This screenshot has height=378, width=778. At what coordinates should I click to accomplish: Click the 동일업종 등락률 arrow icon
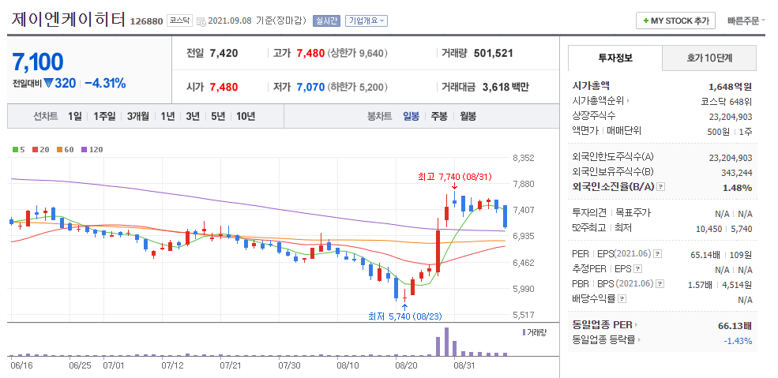[x=639, y=340]
